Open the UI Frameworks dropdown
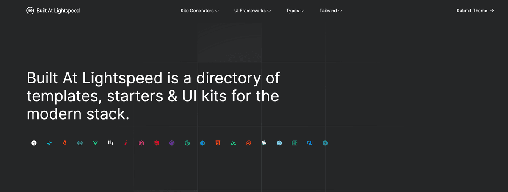508x192 pixels. pyautogui.click(x=252, y=11)
